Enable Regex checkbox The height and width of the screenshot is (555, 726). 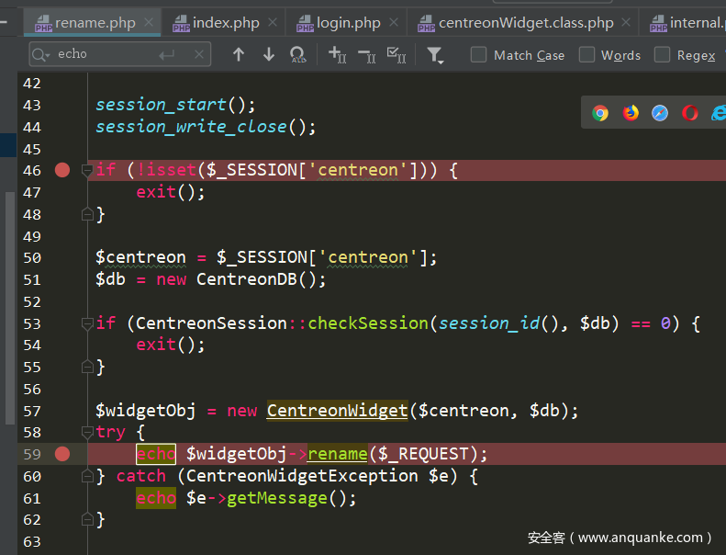[662, 55]
